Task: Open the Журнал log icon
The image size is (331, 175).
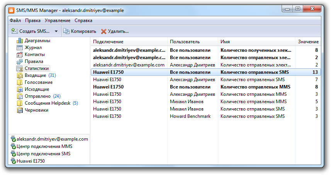Action: (x=20, y=48)
